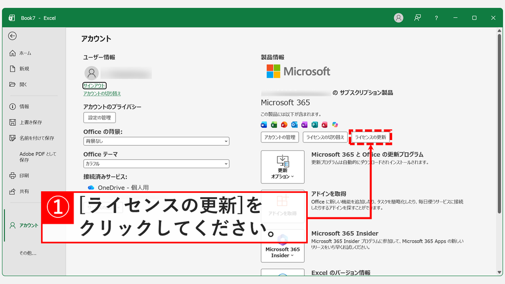The height and width of the screenshot is (284, 505).
Task: Click the scrollbar down arrow
Action: tap(499, 272)
